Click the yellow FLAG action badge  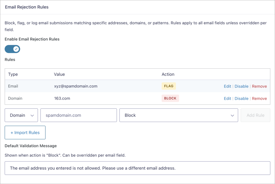point(169,86)
